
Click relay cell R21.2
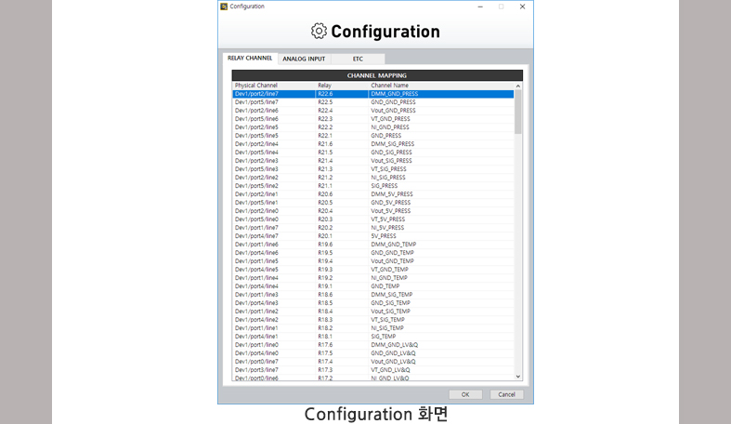[x=325, y=178]
